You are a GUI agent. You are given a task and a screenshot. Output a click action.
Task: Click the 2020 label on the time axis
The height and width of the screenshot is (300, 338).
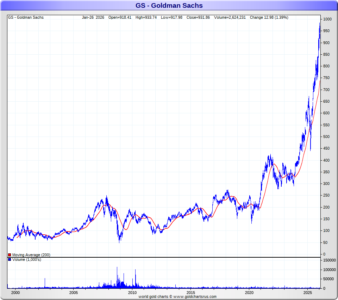click(249, 293)
